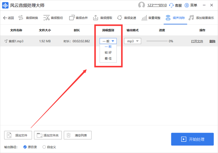Image resolution: width=218 pixels, height=153 pixels.
Task: Minimize the application window
Action: pos(204,5)
